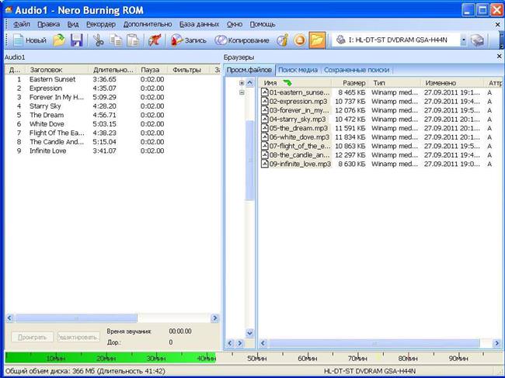Toggle the file browser folder icon
This screenshot has width=505, height=378.
pos(317,40)
